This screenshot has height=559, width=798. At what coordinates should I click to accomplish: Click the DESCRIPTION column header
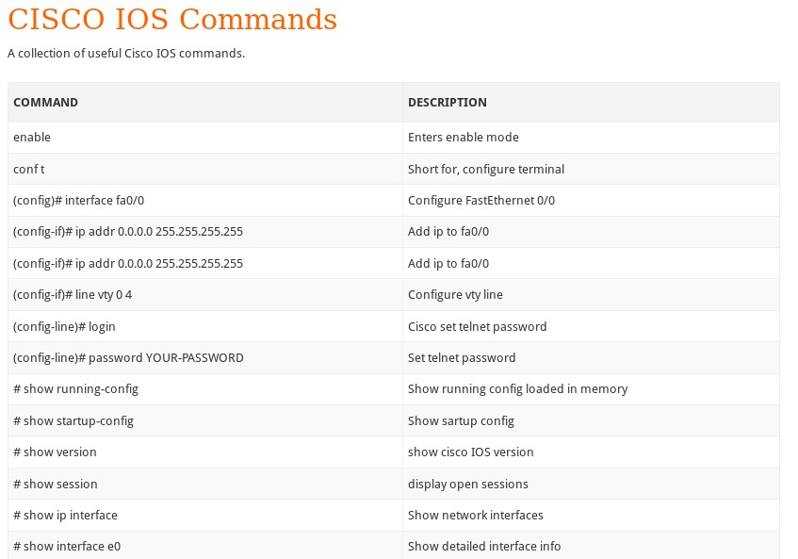click(448, 102)
